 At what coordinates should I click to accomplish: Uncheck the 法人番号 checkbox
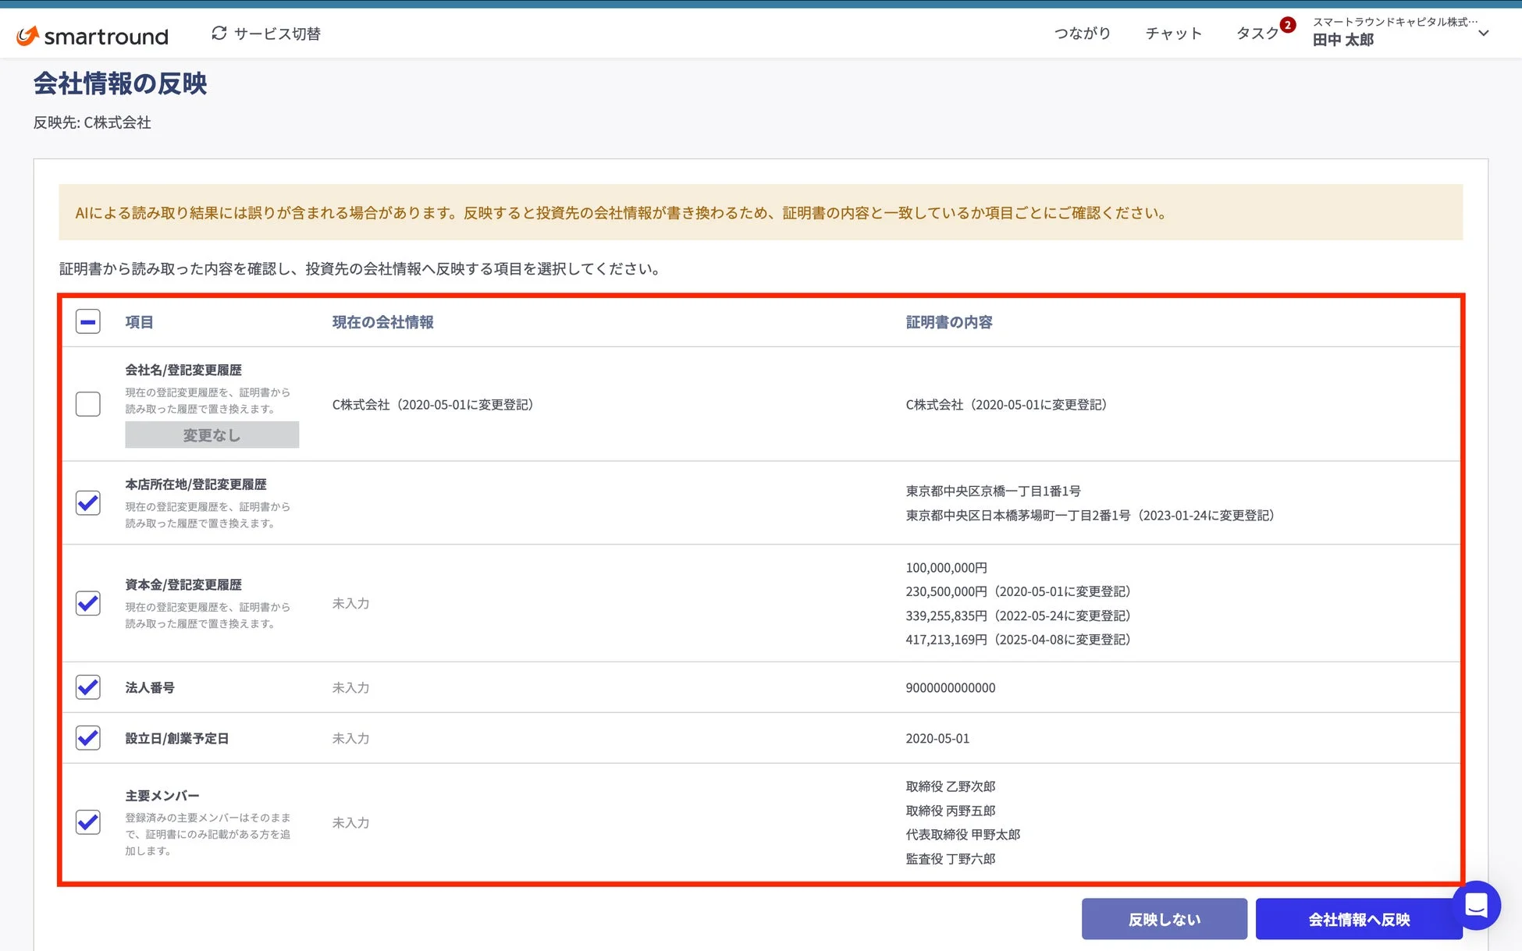(x=88, y=687)
